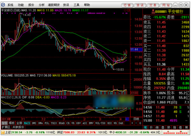Screen dimensions: 191x136
Task: Switch to the SAR indicator
Action: pyautogui.click(x=121, y=123)
